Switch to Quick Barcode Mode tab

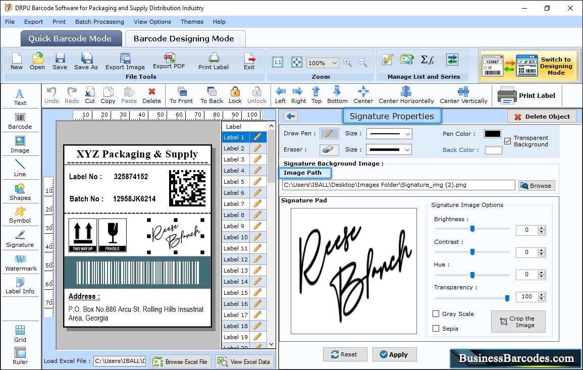pyautogui.click(x=71, y=38)
